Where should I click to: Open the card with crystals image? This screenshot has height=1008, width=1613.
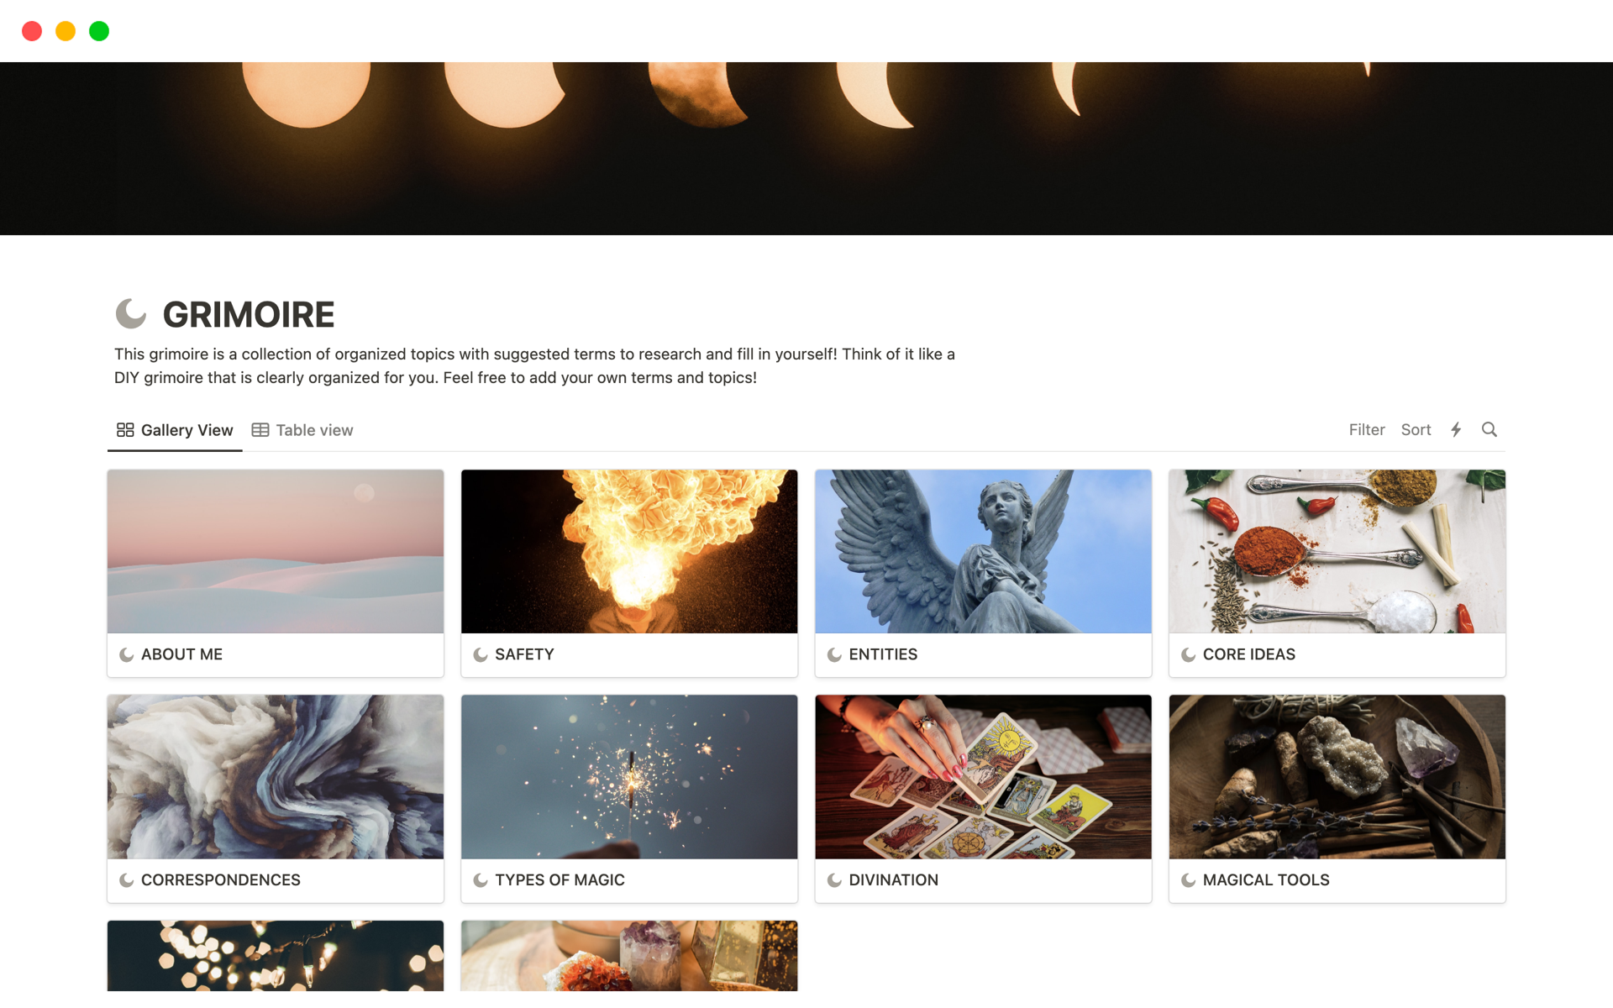(629, 956)
